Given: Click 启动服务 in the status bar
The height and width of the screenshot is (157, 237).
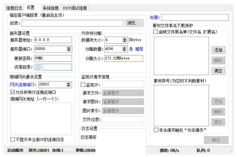Looking at the screenshot, I should [15, 150].
